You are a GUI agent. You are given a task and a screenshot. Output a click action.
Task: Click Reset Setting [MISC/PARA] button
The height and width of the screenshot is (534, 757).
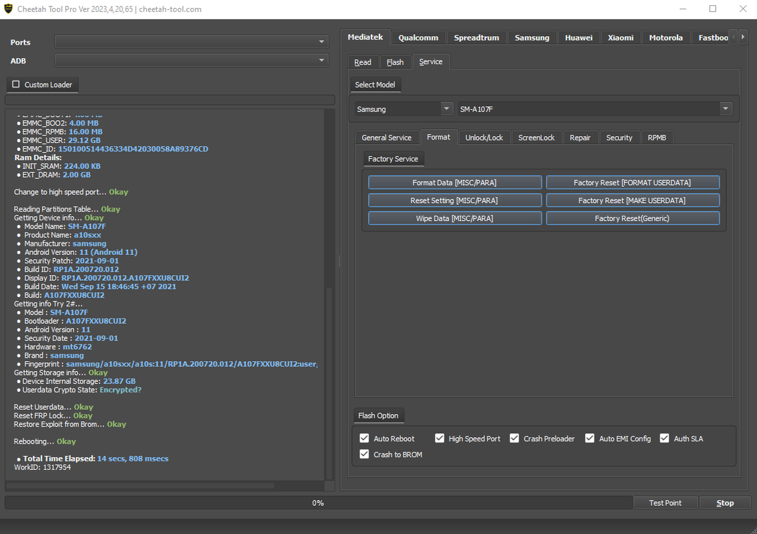click(455, 200)
